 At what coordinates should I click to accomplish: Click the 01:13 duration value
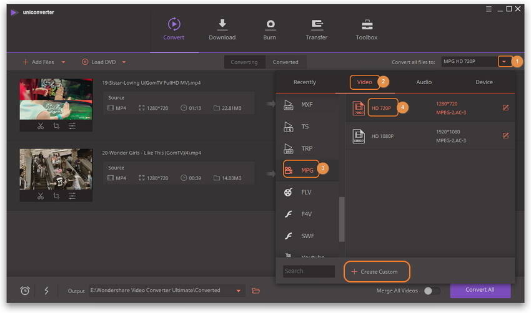pyautogui.click(x=195, y=108)
